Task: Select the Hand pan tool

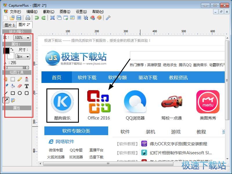Action: coord(6,79)
